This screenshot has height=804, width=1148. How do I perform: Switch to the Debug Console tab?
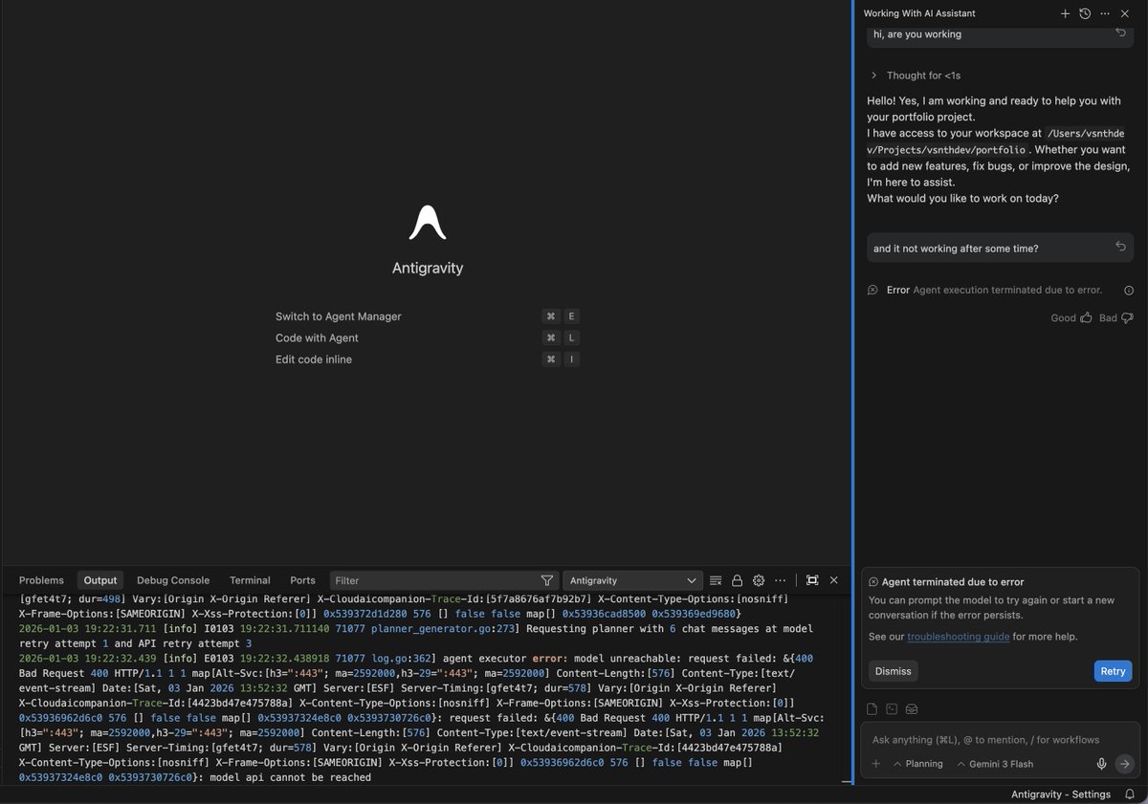(x=173, y=580)
